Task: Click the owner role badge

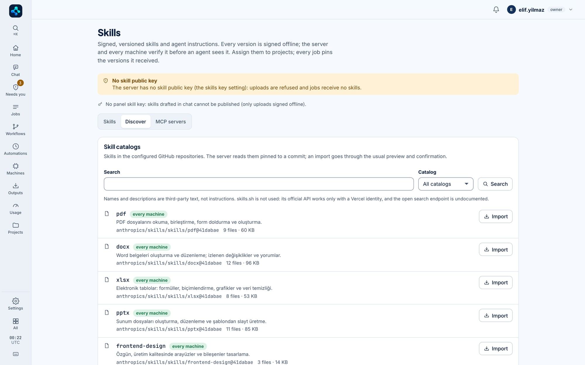Action: click(x=556, y=10)
